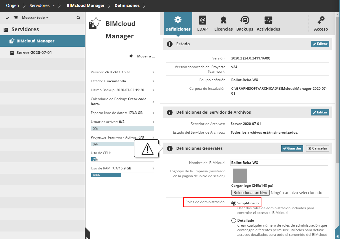Viewport: 340px width, 239px height.
Task: Click the warning triangle tooltip icon
Action: pos(147,149)
